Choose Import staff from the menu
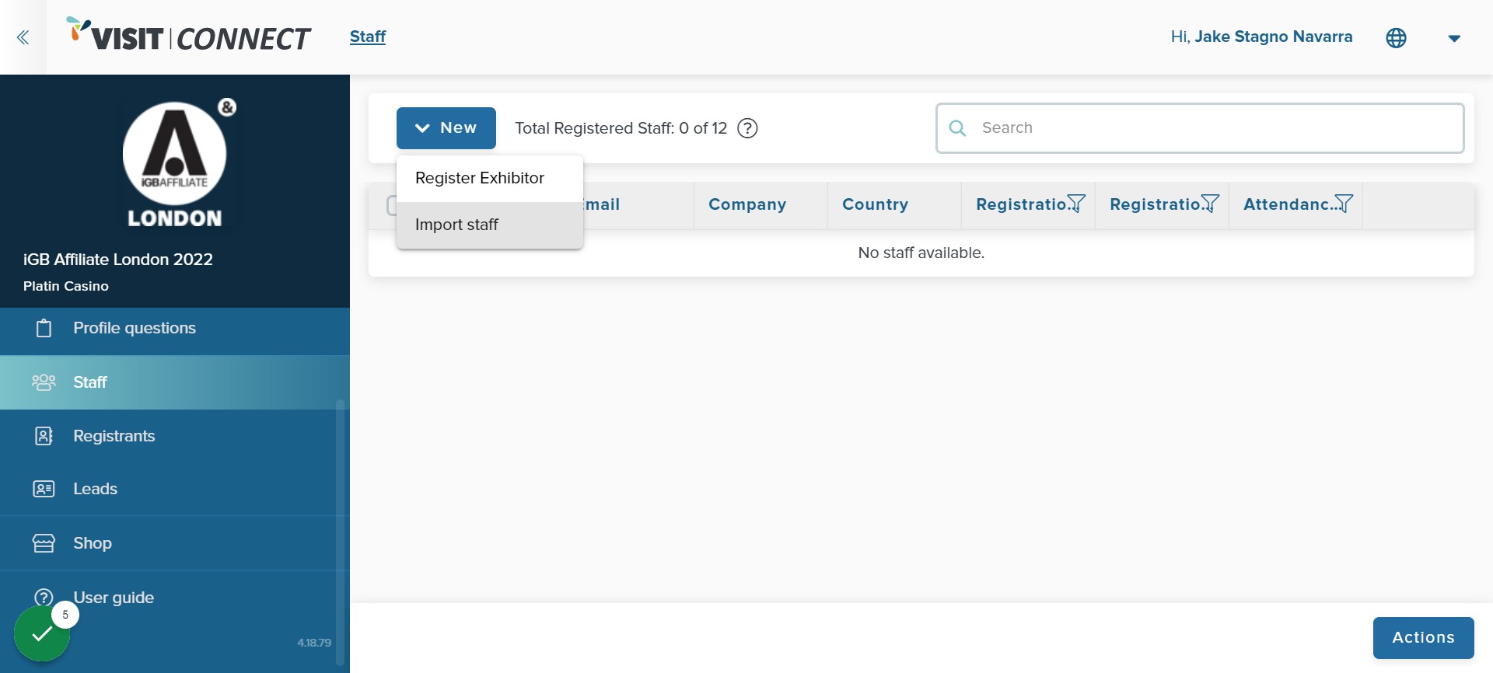Screen dimensions: 1493x673 tap(490, 225)
